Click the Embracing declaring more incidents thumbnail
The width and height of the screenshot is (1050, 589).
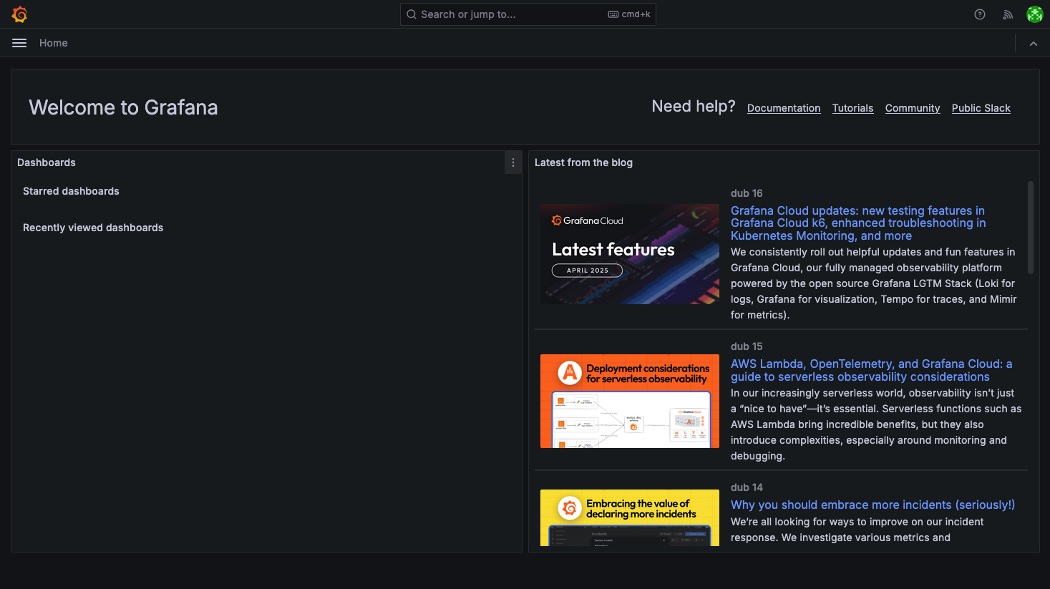pos(630,517)
